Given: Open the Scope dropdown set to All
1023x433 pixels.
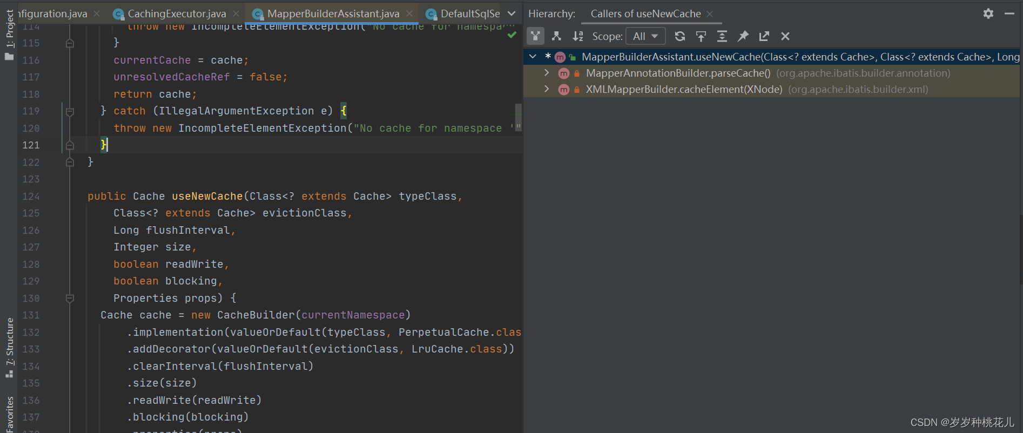Looking at the screenshot, I should tap(645, 36).
